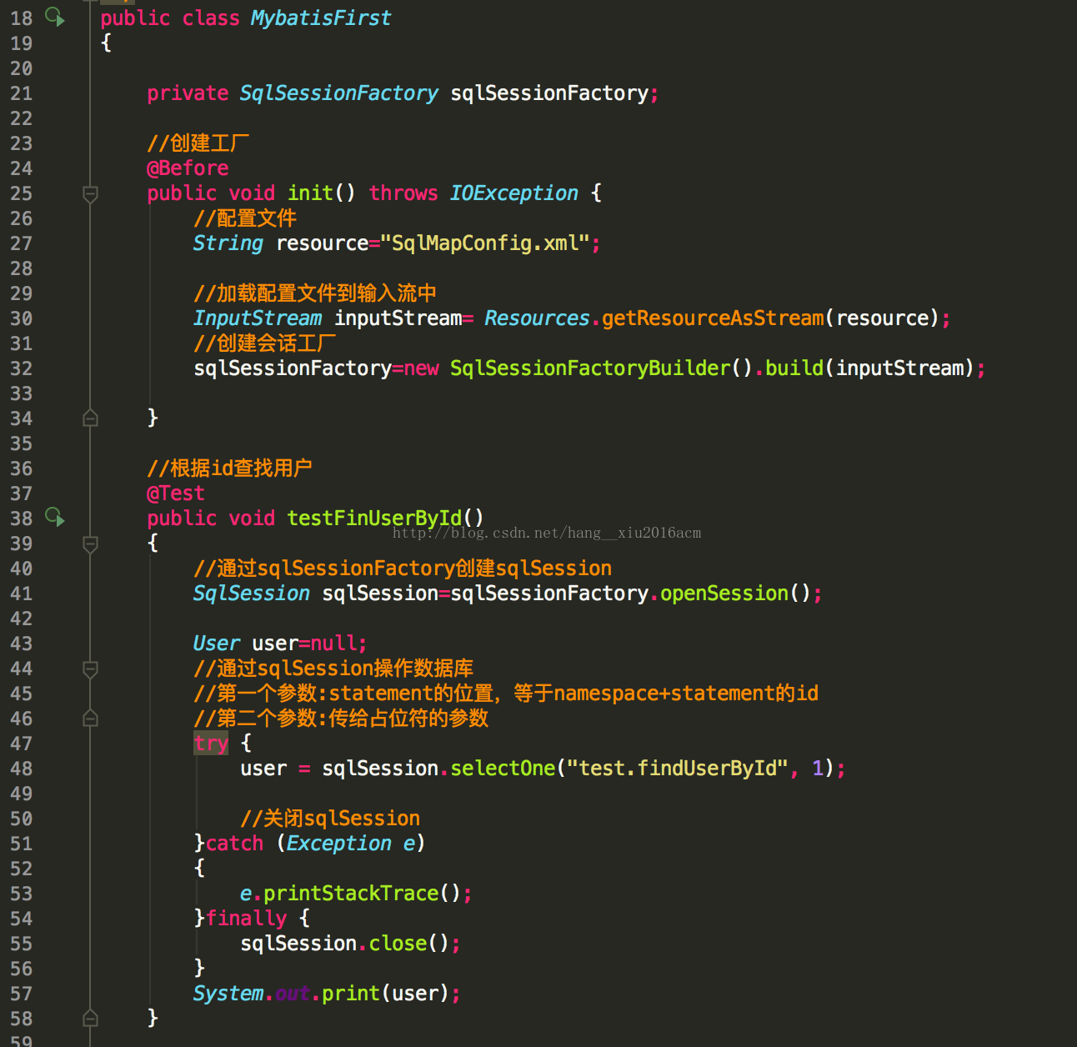Screen dimensions: 1077x1047
Task: Click the finally keyword
Action: coord(246,919)
